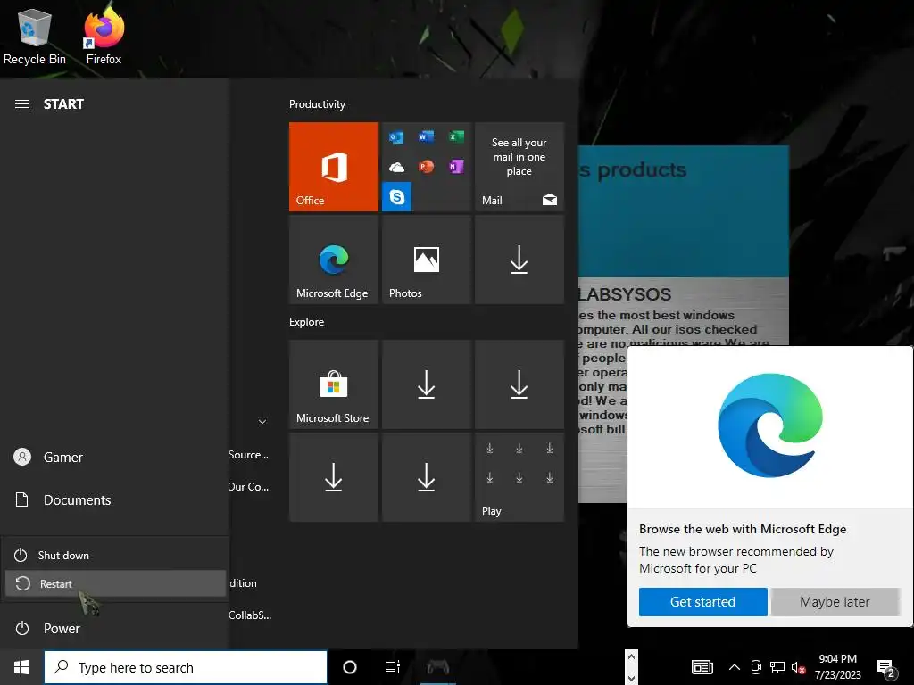914x685 pixels.
Task: Open Cortana from the taskbar
Action: 350,667
